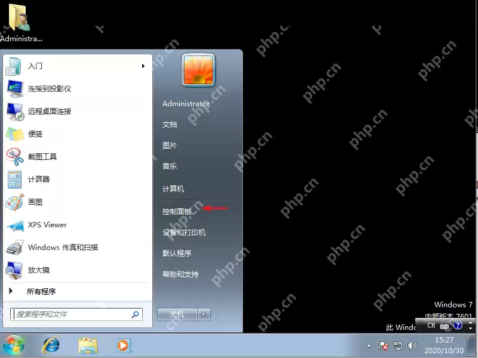The image size is (478, 358).
Task: Expand the 入门 submenu arrow
Action: click(143, 66)
